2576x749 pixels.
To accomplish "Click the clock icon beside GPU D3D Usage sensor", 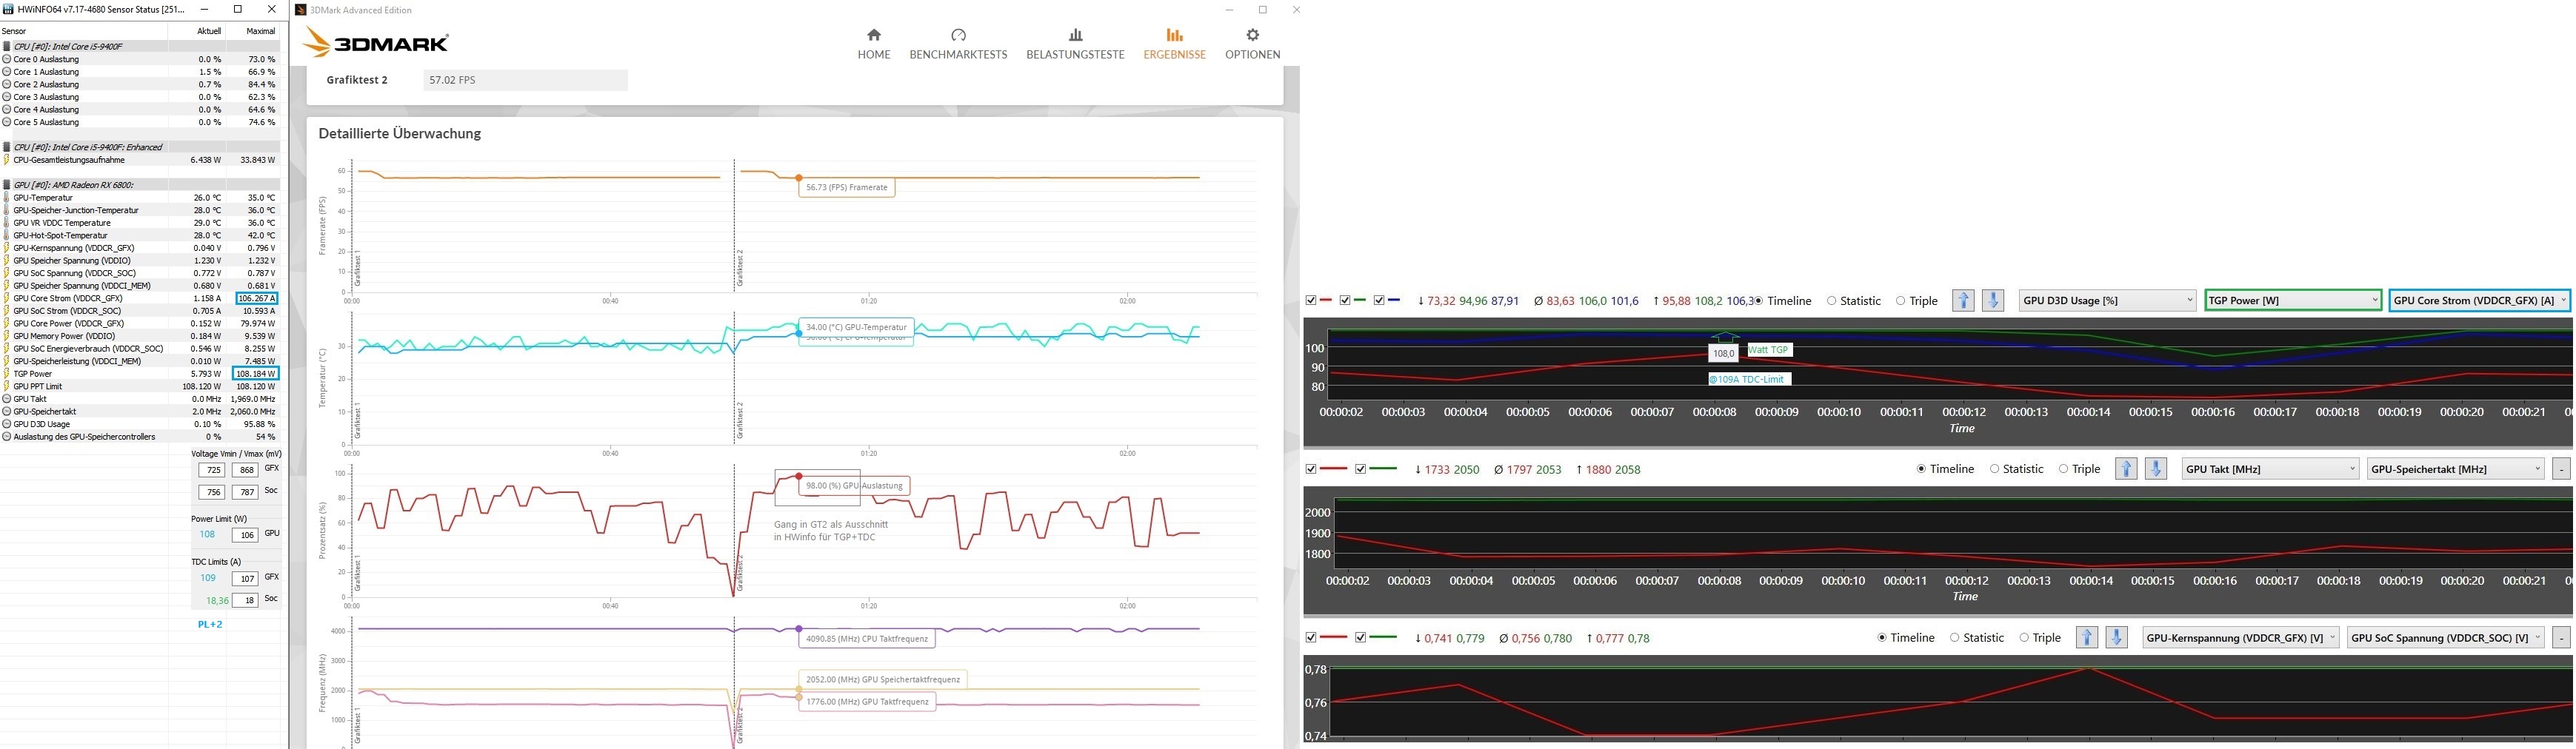I will [7, 423].
